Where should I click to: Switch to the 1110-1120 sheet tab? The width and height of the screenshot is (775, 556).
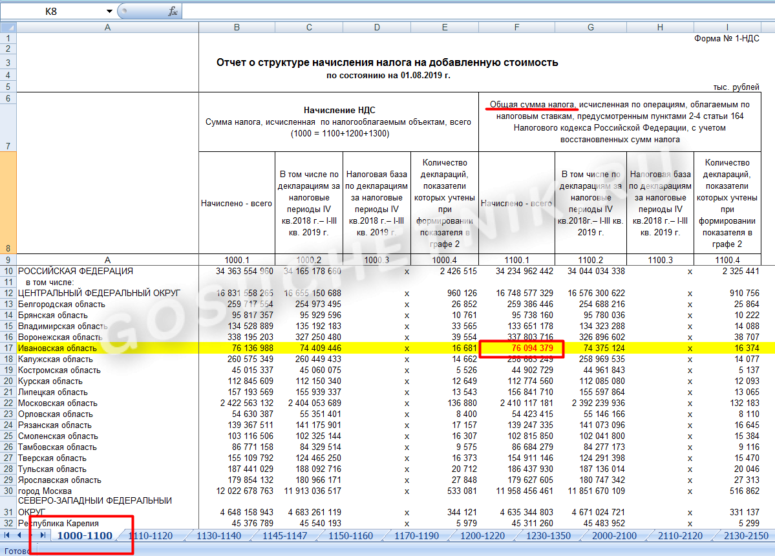click(151, 535)
